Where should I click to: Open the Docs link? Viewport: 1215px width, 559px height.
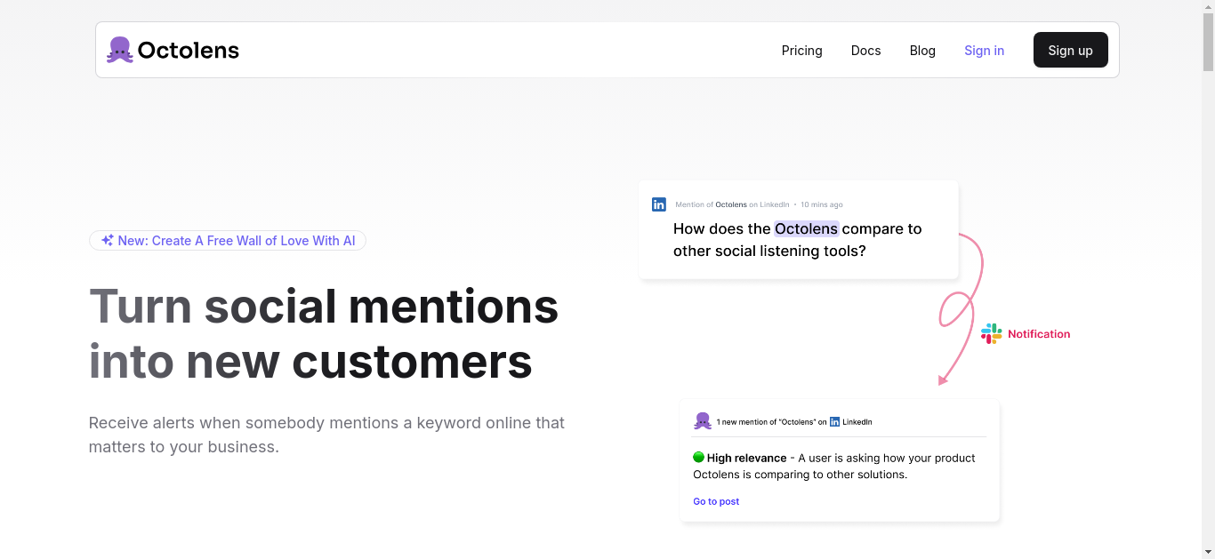coord(865,51)
